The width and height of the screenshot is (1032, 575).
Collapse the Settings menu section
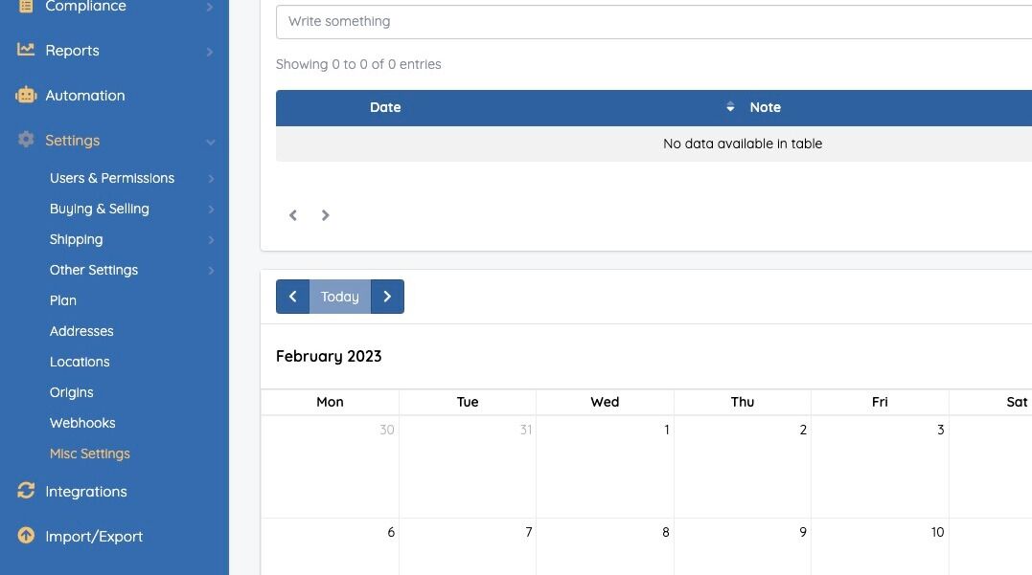point(210,142)
